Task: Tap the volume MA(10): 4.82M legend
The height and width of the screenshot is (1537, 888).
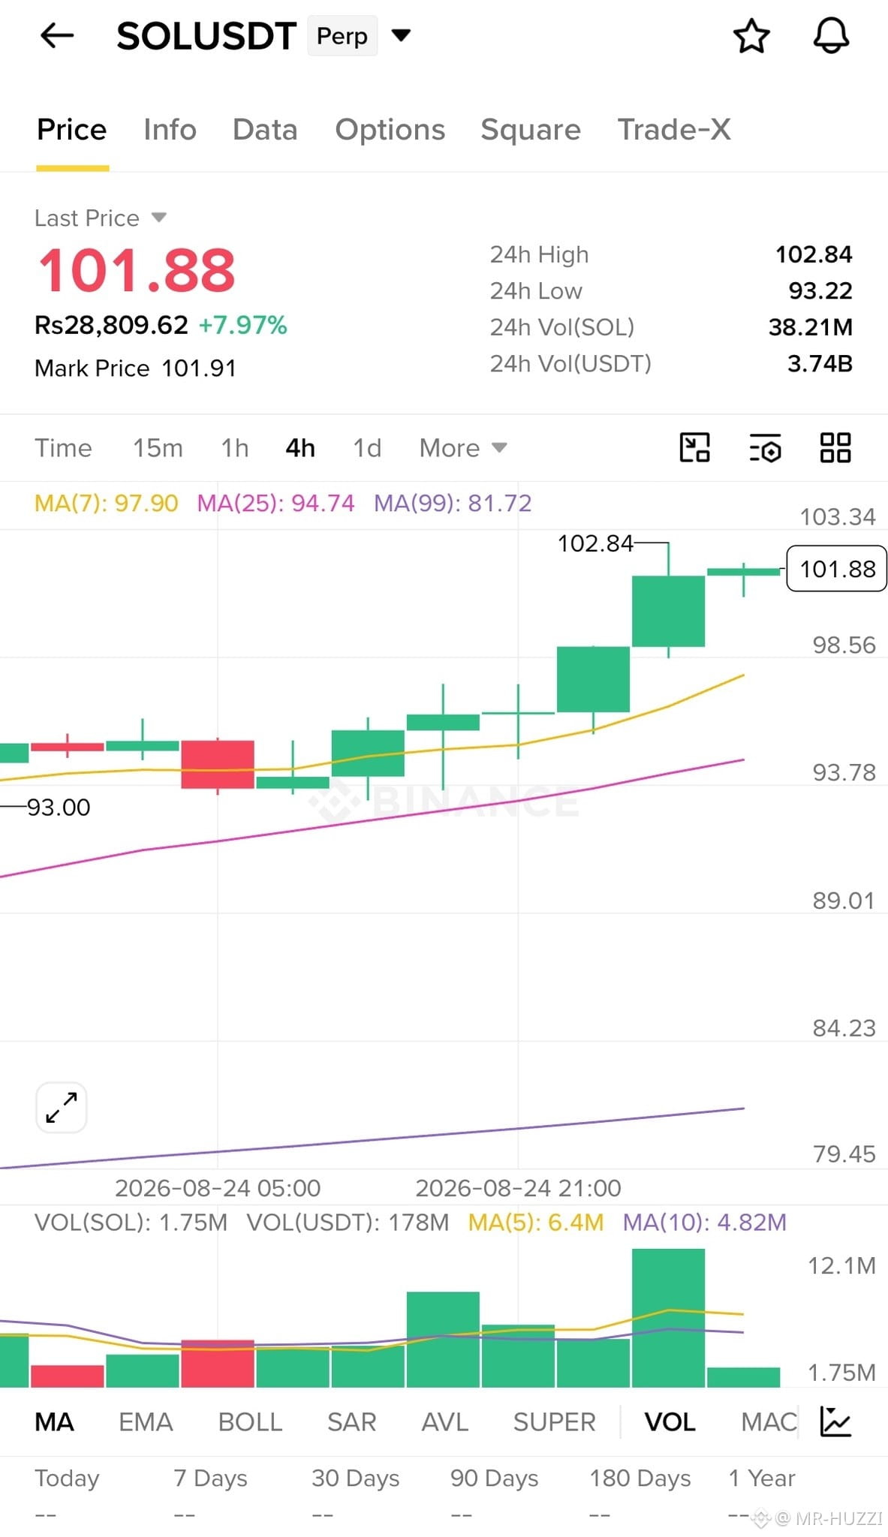Action: [705, 1223]
